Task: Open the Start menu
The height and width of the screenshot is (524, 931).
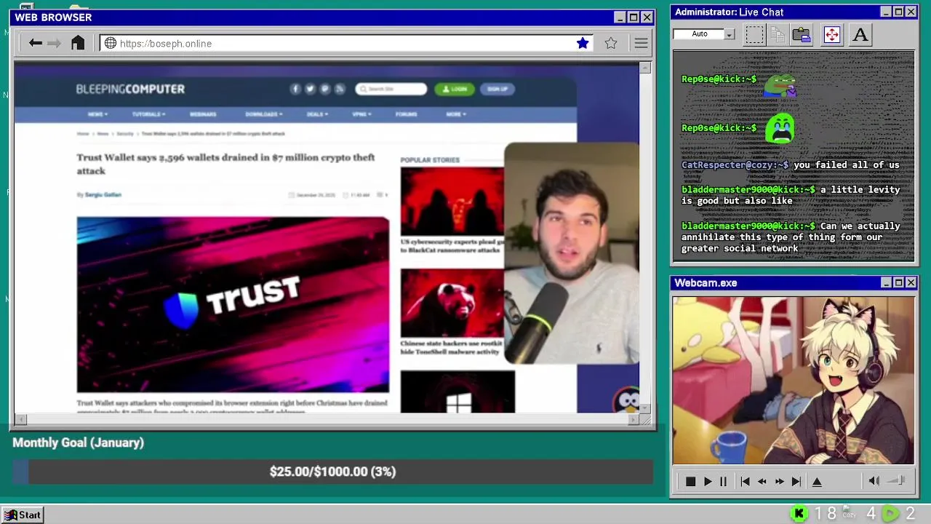Action: click(x=23, y=515)
